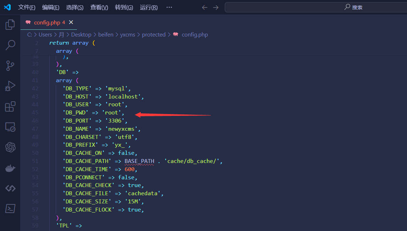Viewport: 407px width, 231px height.
Task: Open the Search view icon
Action: 10,45
